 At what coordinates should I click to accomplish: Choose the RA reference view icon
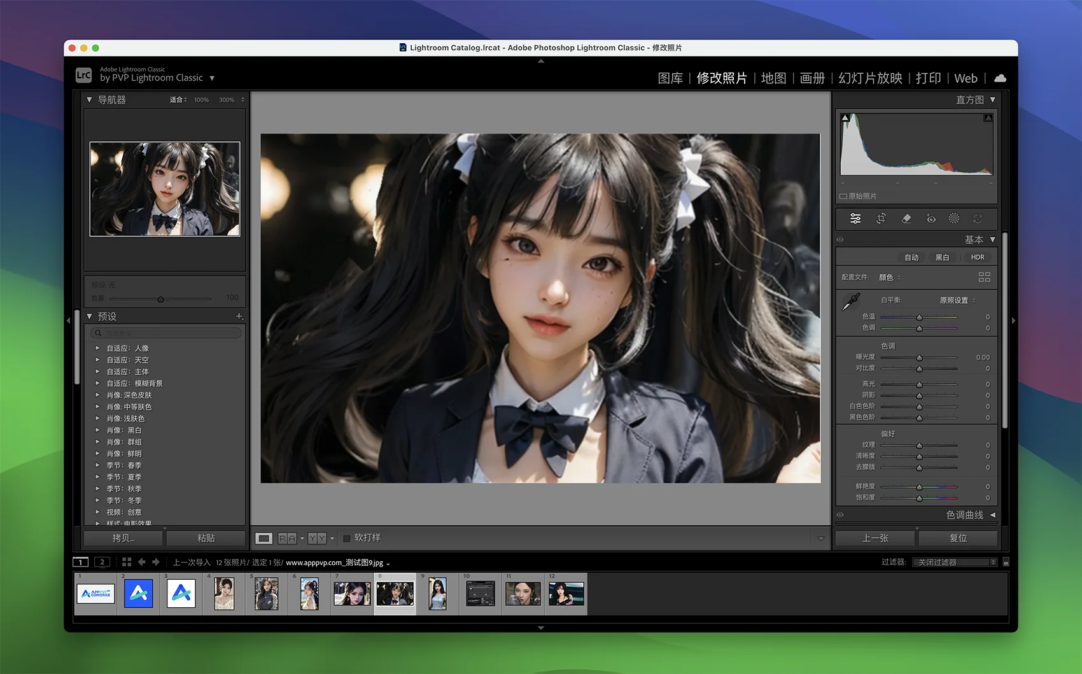pos(287,538)
